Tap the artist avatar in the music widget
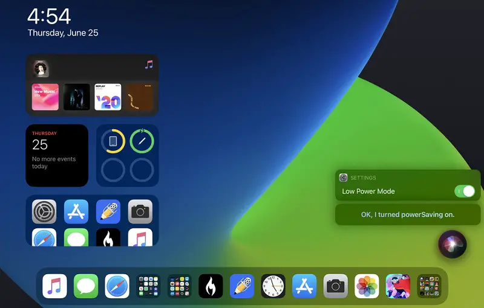 41,68
